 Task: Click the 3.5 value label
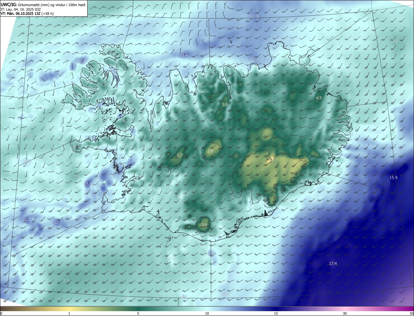[180, 155]
